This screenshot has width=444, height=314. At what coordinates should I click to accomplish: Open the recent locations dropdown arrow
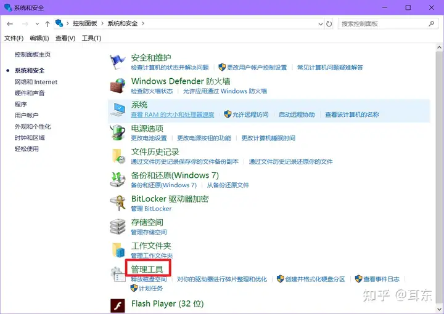coord(37,24)
